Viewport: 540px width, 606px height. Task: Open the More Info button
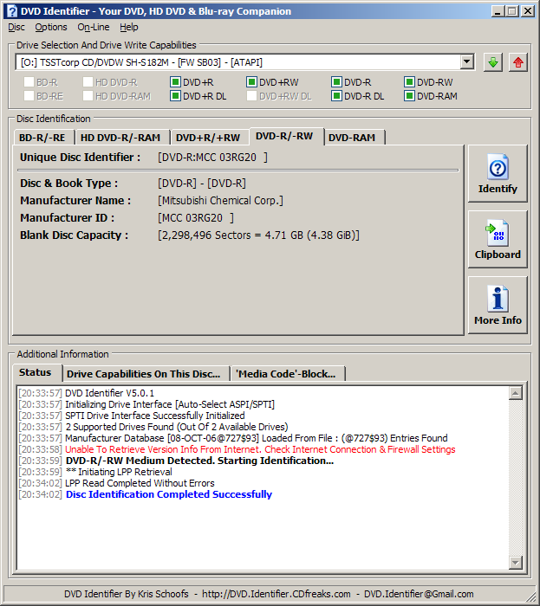click(x=498, y=305)
